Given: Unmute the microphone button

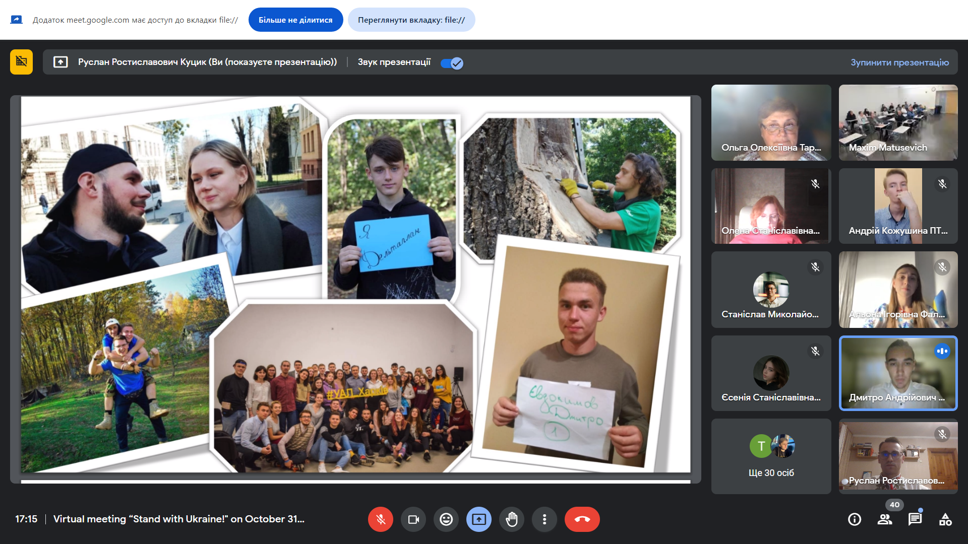Looking at the screenshot, I should pos(381,519).
